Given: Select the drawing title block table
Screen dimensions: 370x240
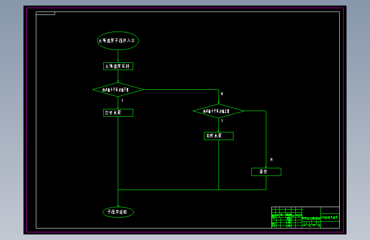Looking at the screenshot, I should pyautogui.click(x=305, y=217).
